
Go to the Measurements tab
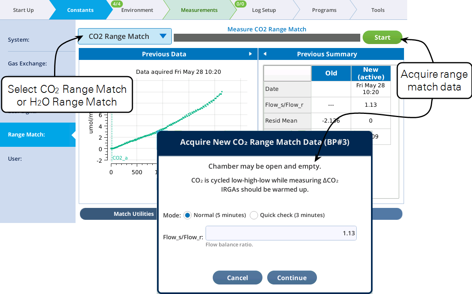click(199, 10)
